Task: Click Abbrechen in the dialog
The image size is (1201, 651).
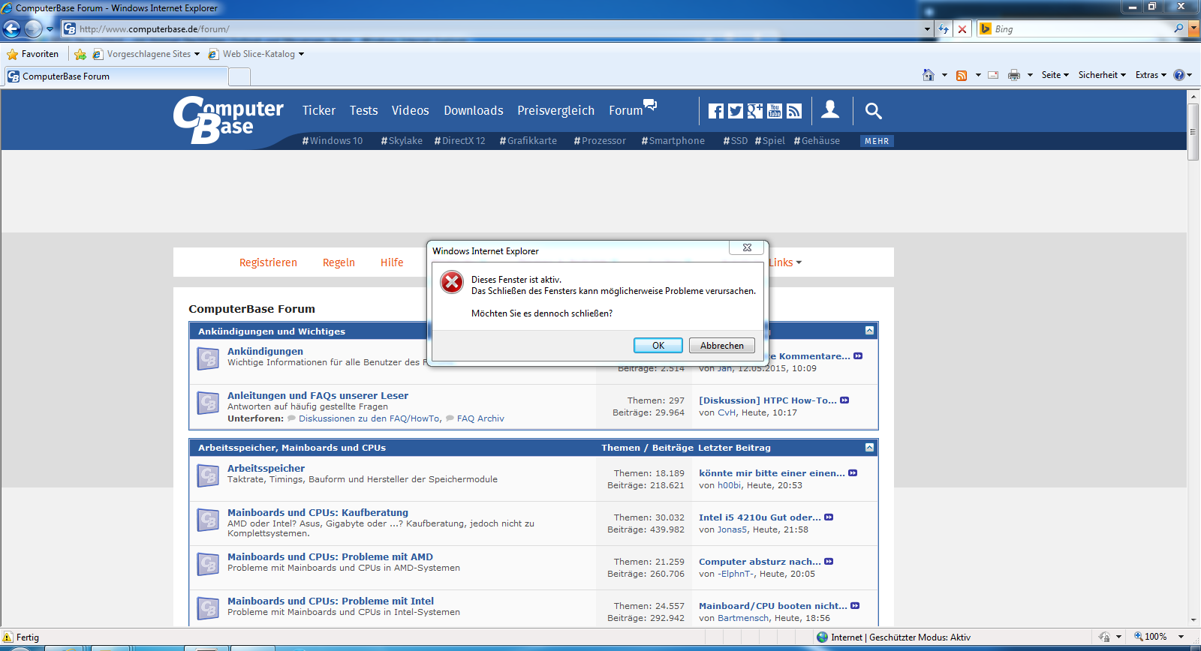Action: 722,345
